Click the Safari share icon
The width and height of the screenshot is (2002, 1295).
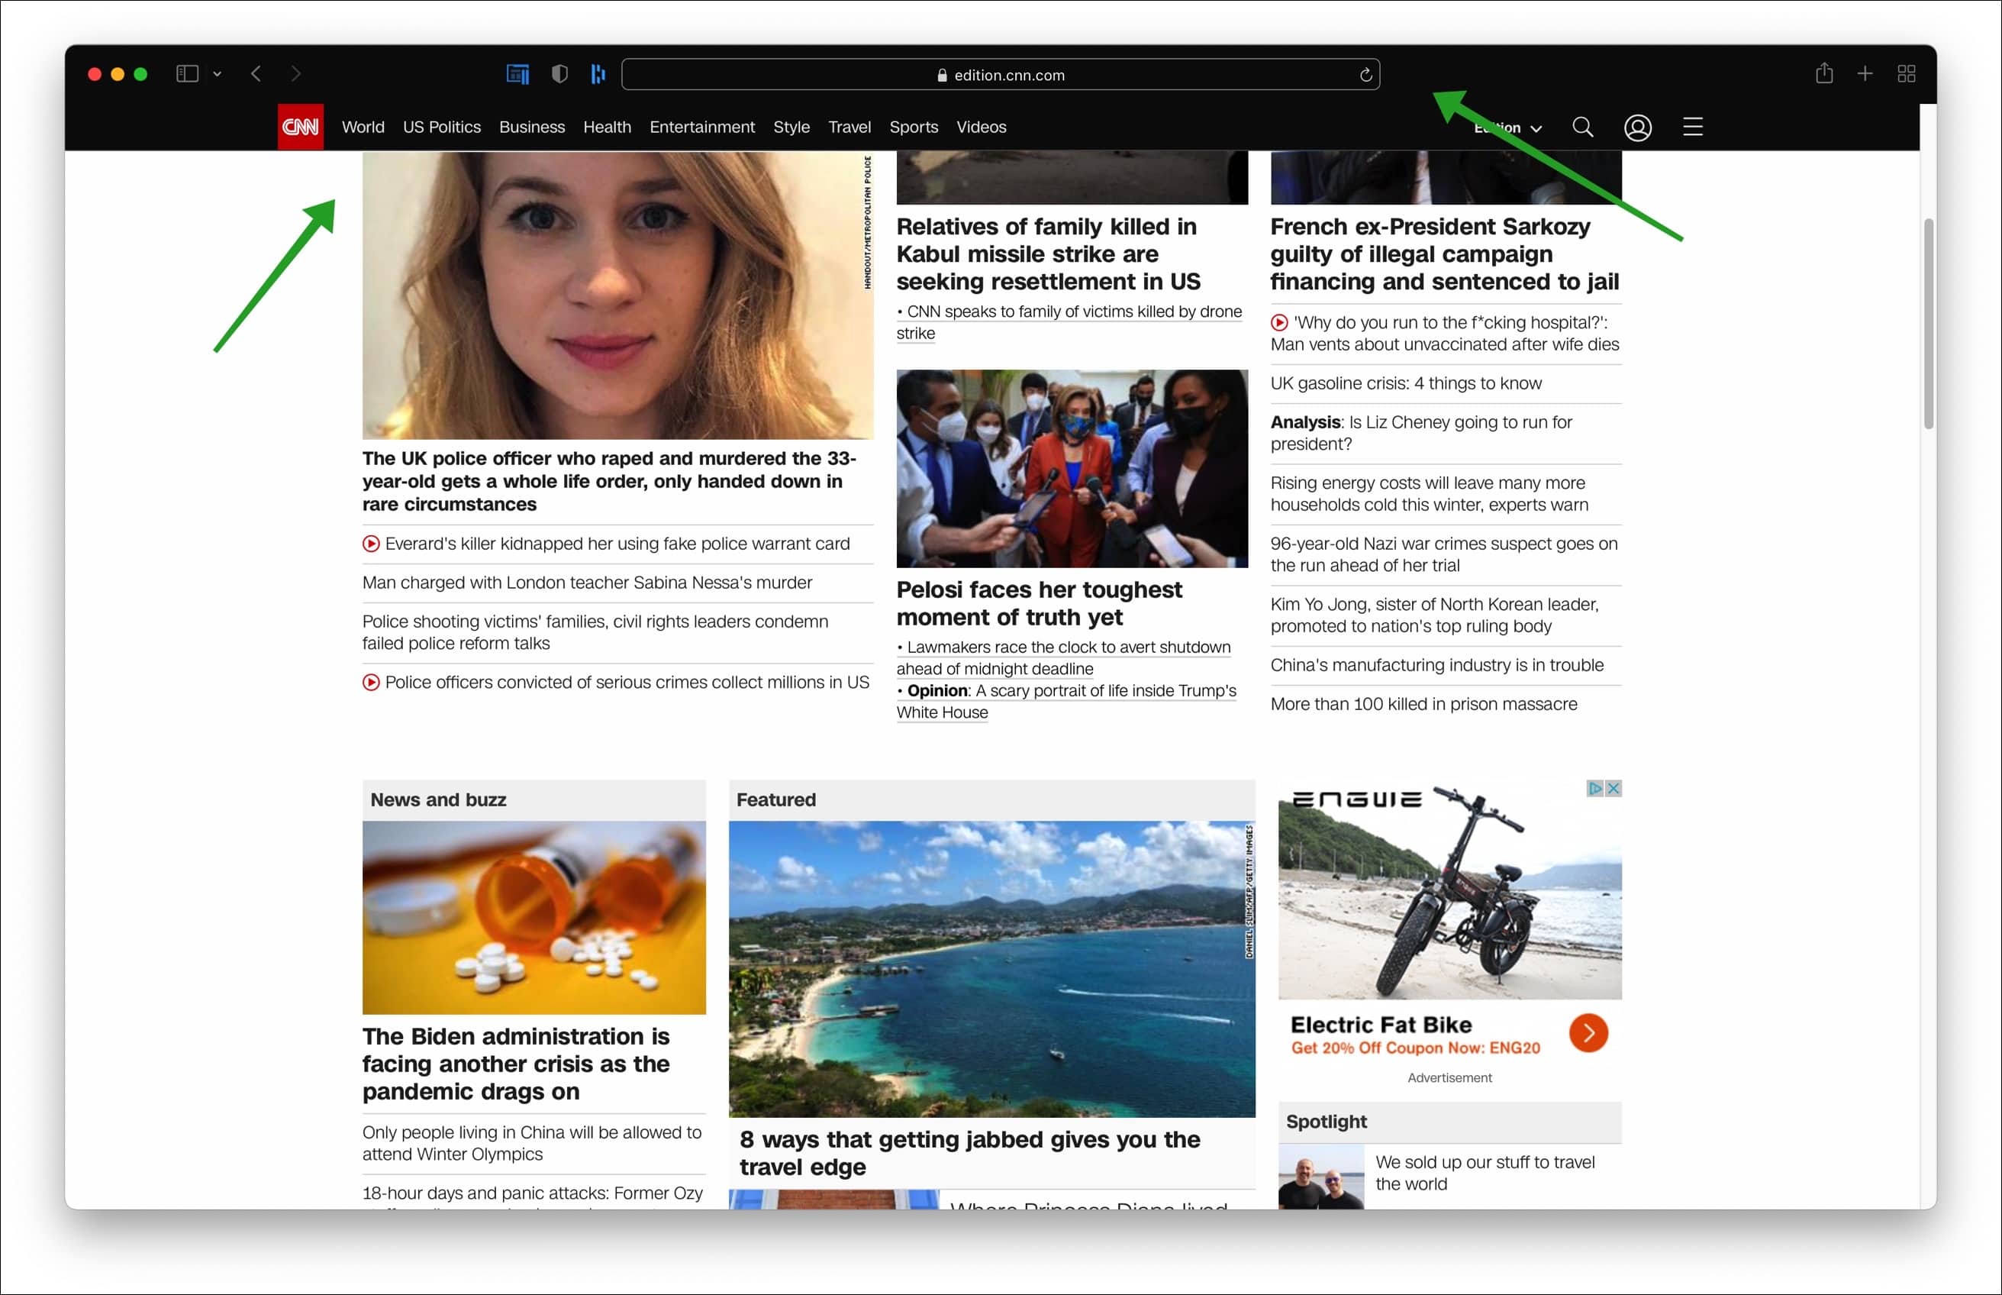click(1824, 73)
